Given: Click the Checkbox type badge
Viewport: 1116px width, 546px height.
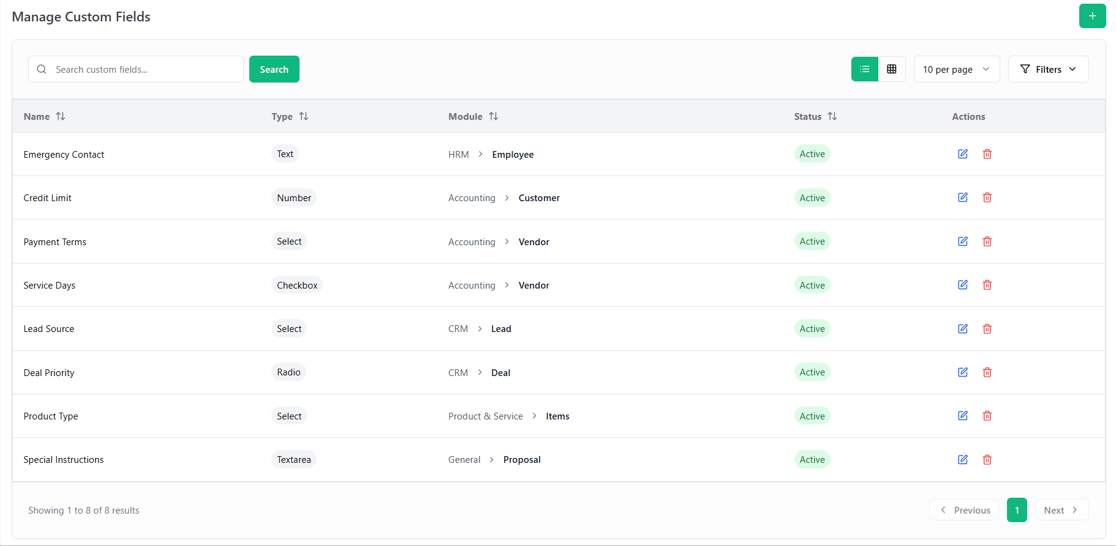Looking at the screenshot, I should 297,285.
